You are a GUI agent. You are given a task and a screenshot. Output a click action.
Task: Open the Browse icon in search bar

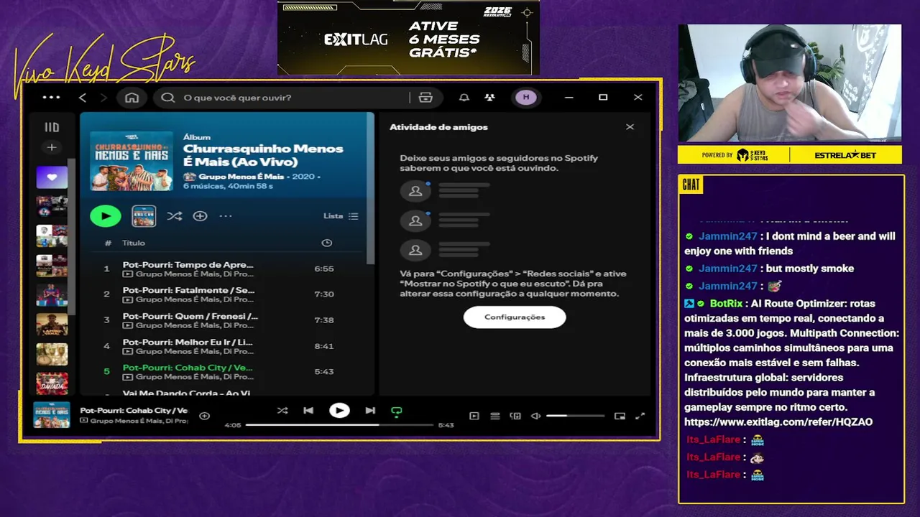pyautogui.click(x=425, y=98)
